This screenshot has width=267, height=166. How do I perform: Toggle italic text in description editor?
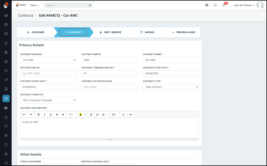point(45,114)
